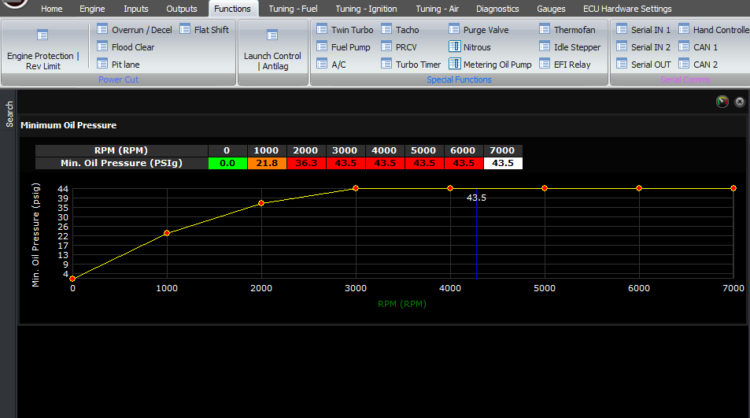The width and height of the screenshot is (750, 418).
Task: Open PRCV function
Action: (399, 47)
